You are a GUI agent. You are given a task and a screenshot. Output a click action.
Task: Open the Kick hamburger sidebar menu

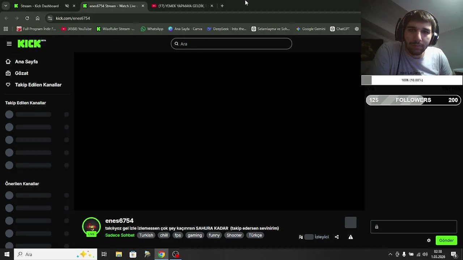tap(9, 44)
